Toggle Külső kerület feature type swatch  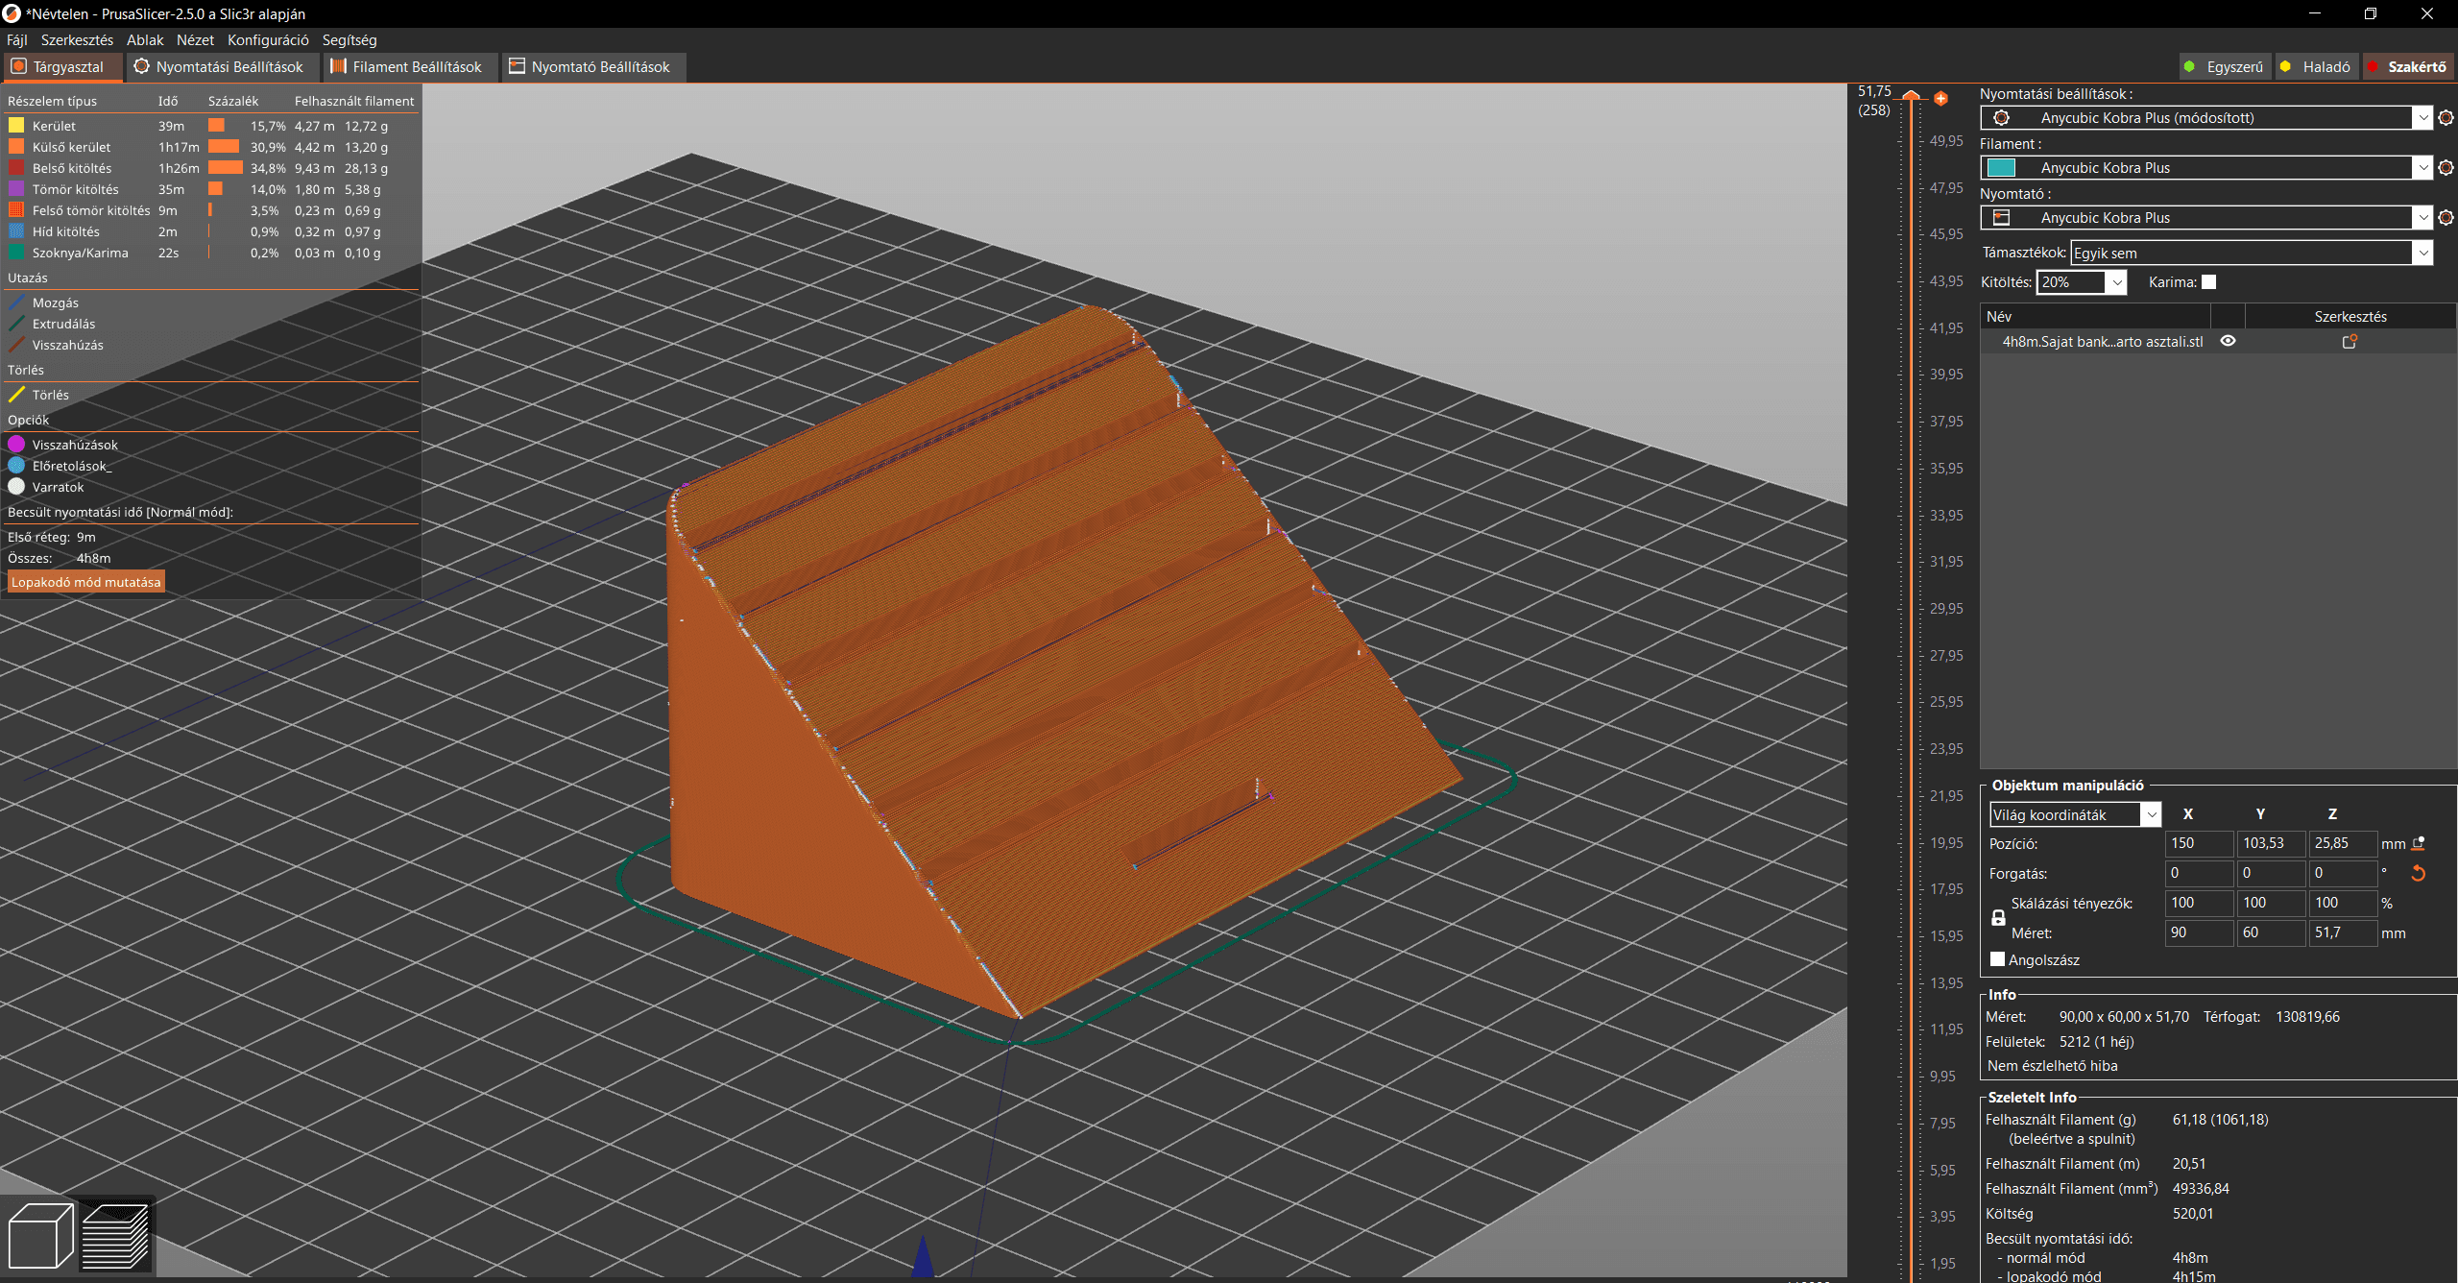click(16, 147)
